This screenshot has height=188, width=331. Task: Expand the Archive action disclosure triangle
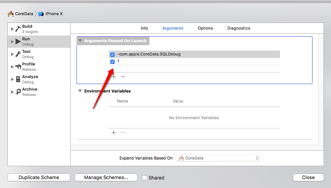coord(12,92)
